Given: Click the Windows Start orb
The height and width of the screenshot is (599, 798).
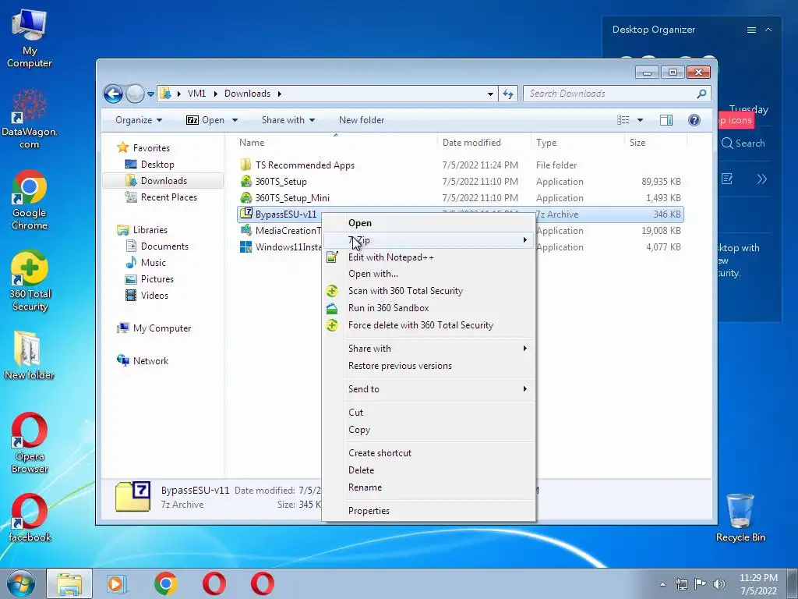Looking at the screenshot, I should pyautogui.click(x=21, y=583).
